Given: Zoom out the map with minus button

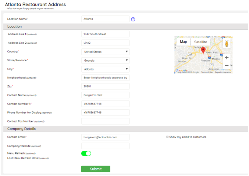Looking at the screenshot, I should click(227, 65).
